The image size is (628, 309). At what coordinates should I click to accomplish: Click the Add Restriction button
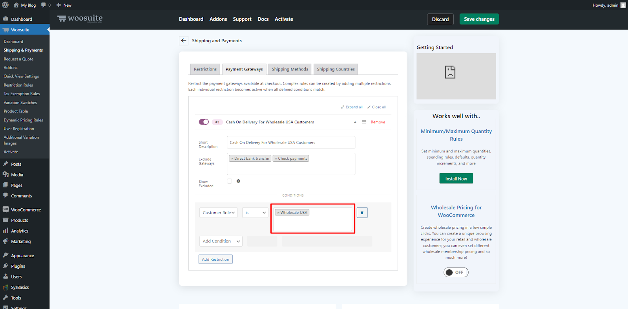click(x=215, y=259)
